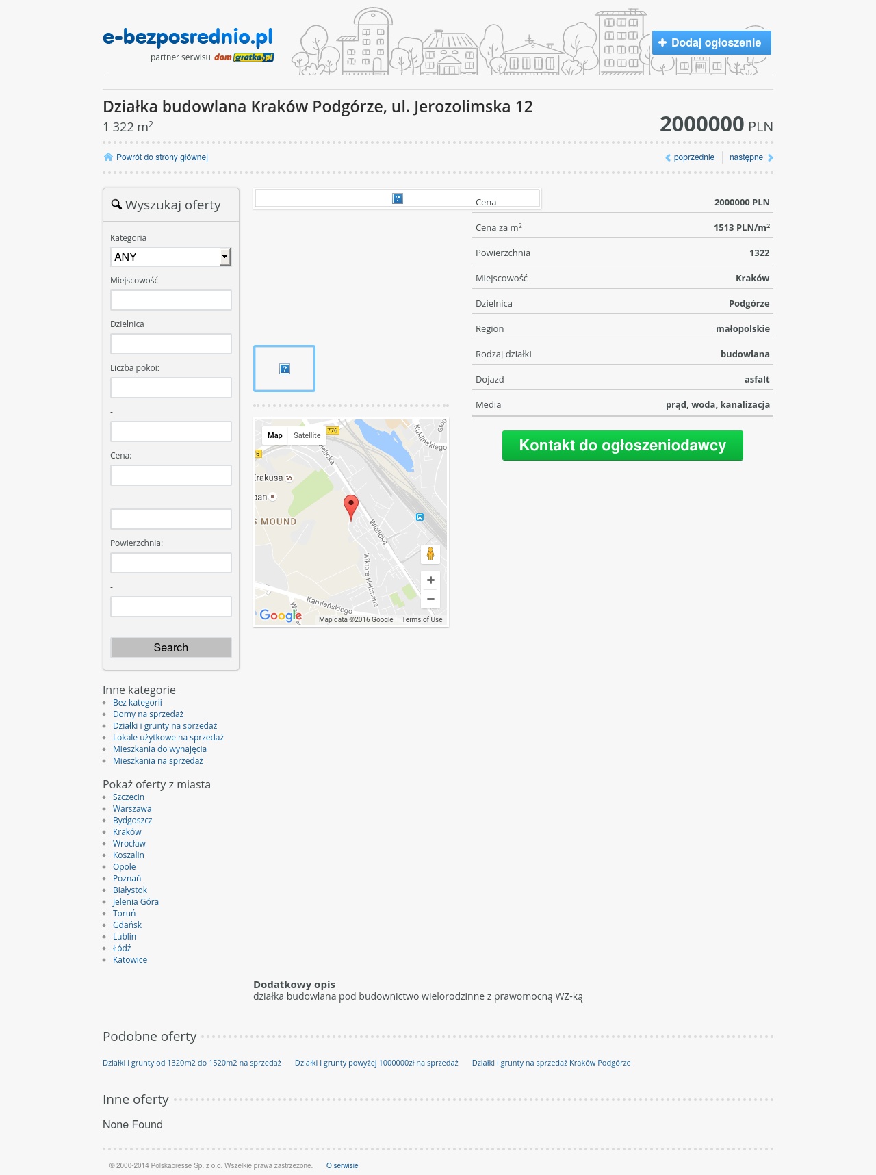Open Mieszkania na sprzedaż link

[158, 761]
